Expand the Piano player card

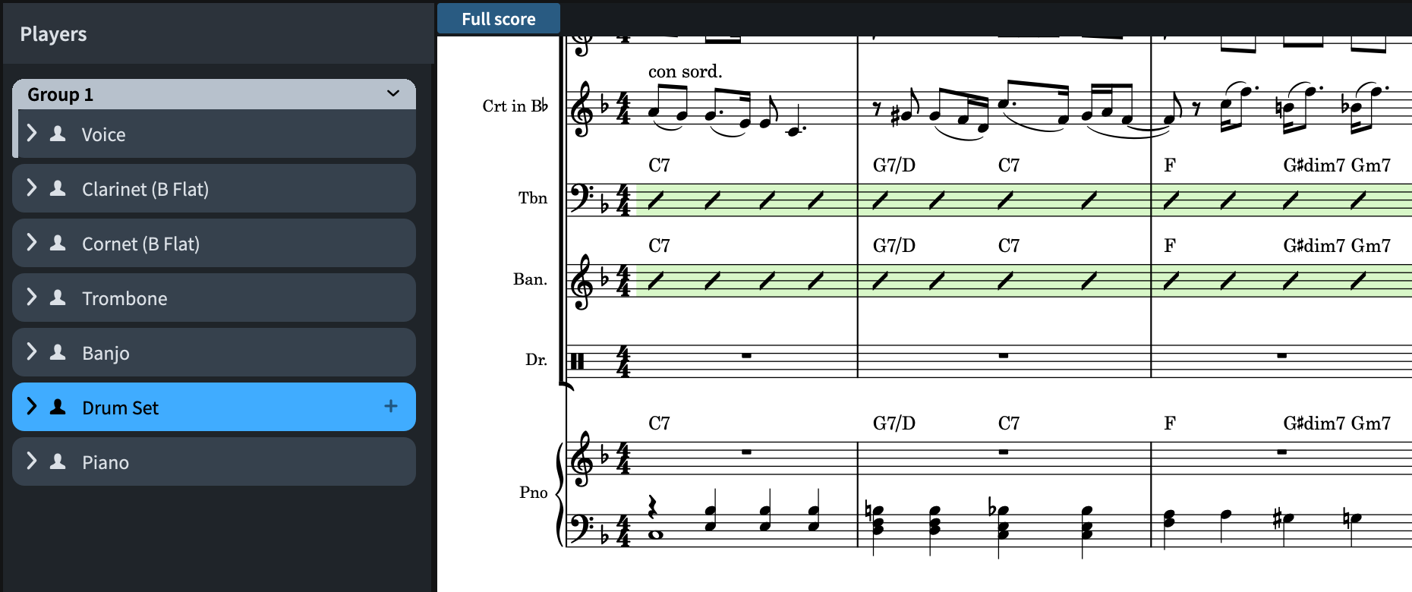[x=32, y=461]
